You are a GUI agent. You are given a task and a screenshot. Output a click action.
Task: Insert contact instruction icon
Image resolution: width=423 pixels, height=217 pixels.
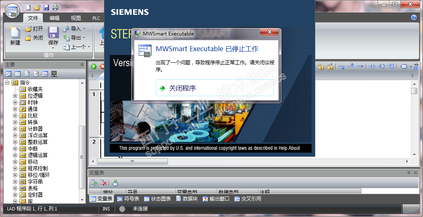pos(373,66)
